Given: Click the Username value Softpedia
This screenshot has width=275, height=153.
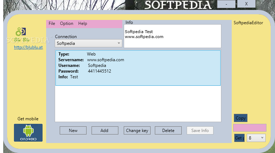Looking at the screenshot, I should click(x=97, y=65).
